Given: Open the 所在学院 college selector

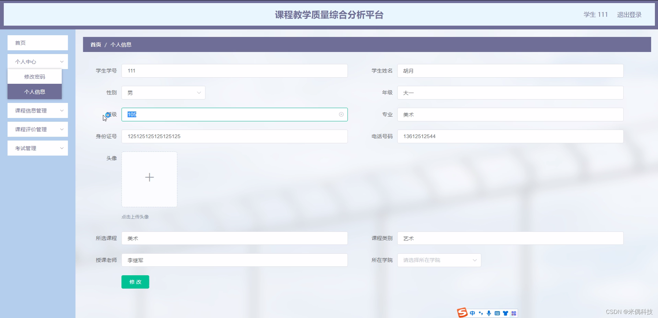Looking at the screenshot, I should 439,260.
